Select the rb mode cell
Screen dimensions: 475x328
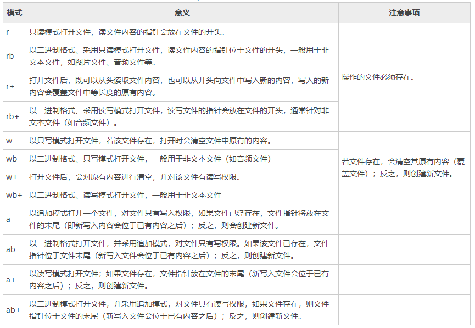click(10, 56)
